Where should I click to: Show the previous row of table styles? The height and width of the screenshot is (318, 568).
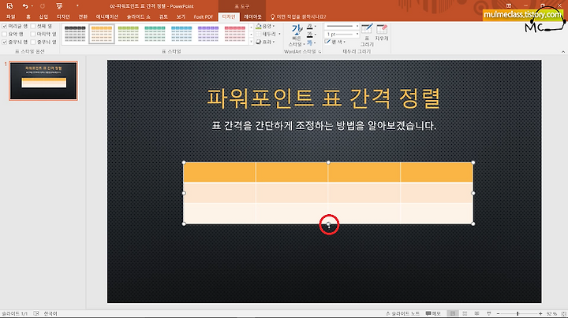(x=251, y=27)
